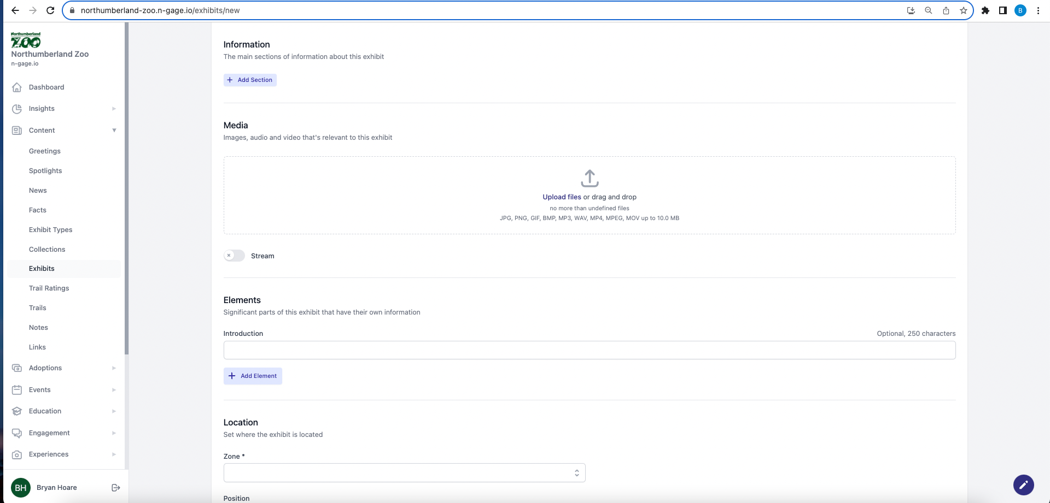Collapse the Content menu arrow
Image resolution: width=1050 pixels, height=503 pixels.
tap(114, 131)
